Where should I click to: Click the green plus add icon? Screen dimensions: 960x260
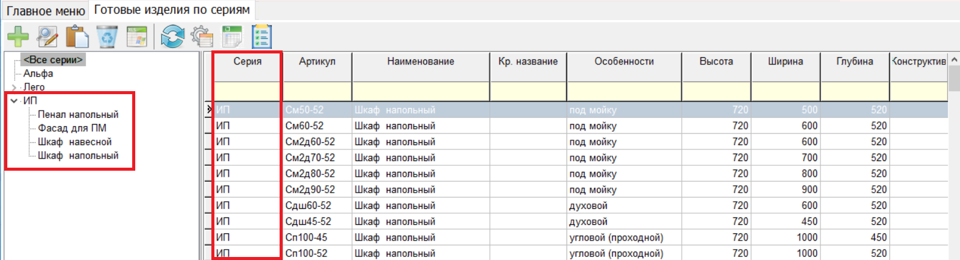pyautogui.click(x=18, y=37)
